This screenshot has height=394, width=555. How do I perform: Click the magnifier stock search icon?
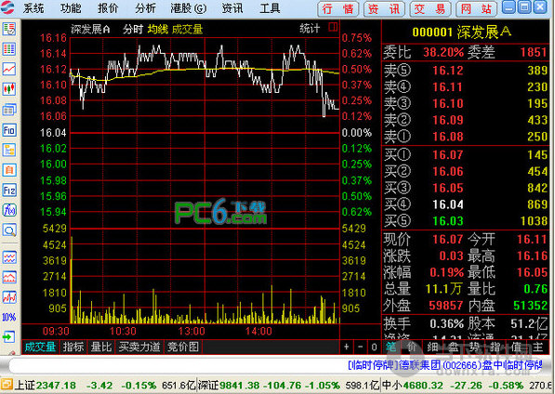9,230
